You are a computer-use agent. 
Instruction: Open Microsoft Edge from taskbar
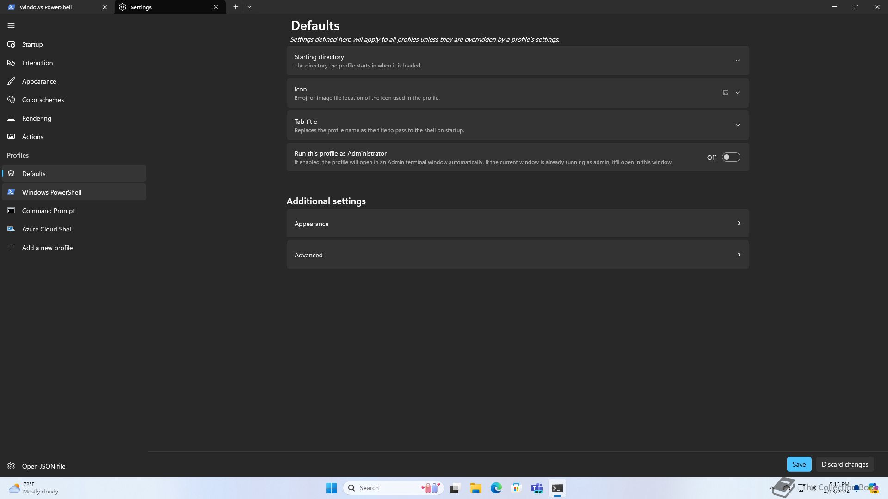(x=496, y=488)
